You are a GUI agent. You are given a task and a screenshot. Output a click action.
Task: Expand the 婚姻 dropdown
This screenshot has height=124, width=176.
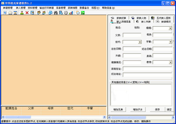click(x=170, y=28)
